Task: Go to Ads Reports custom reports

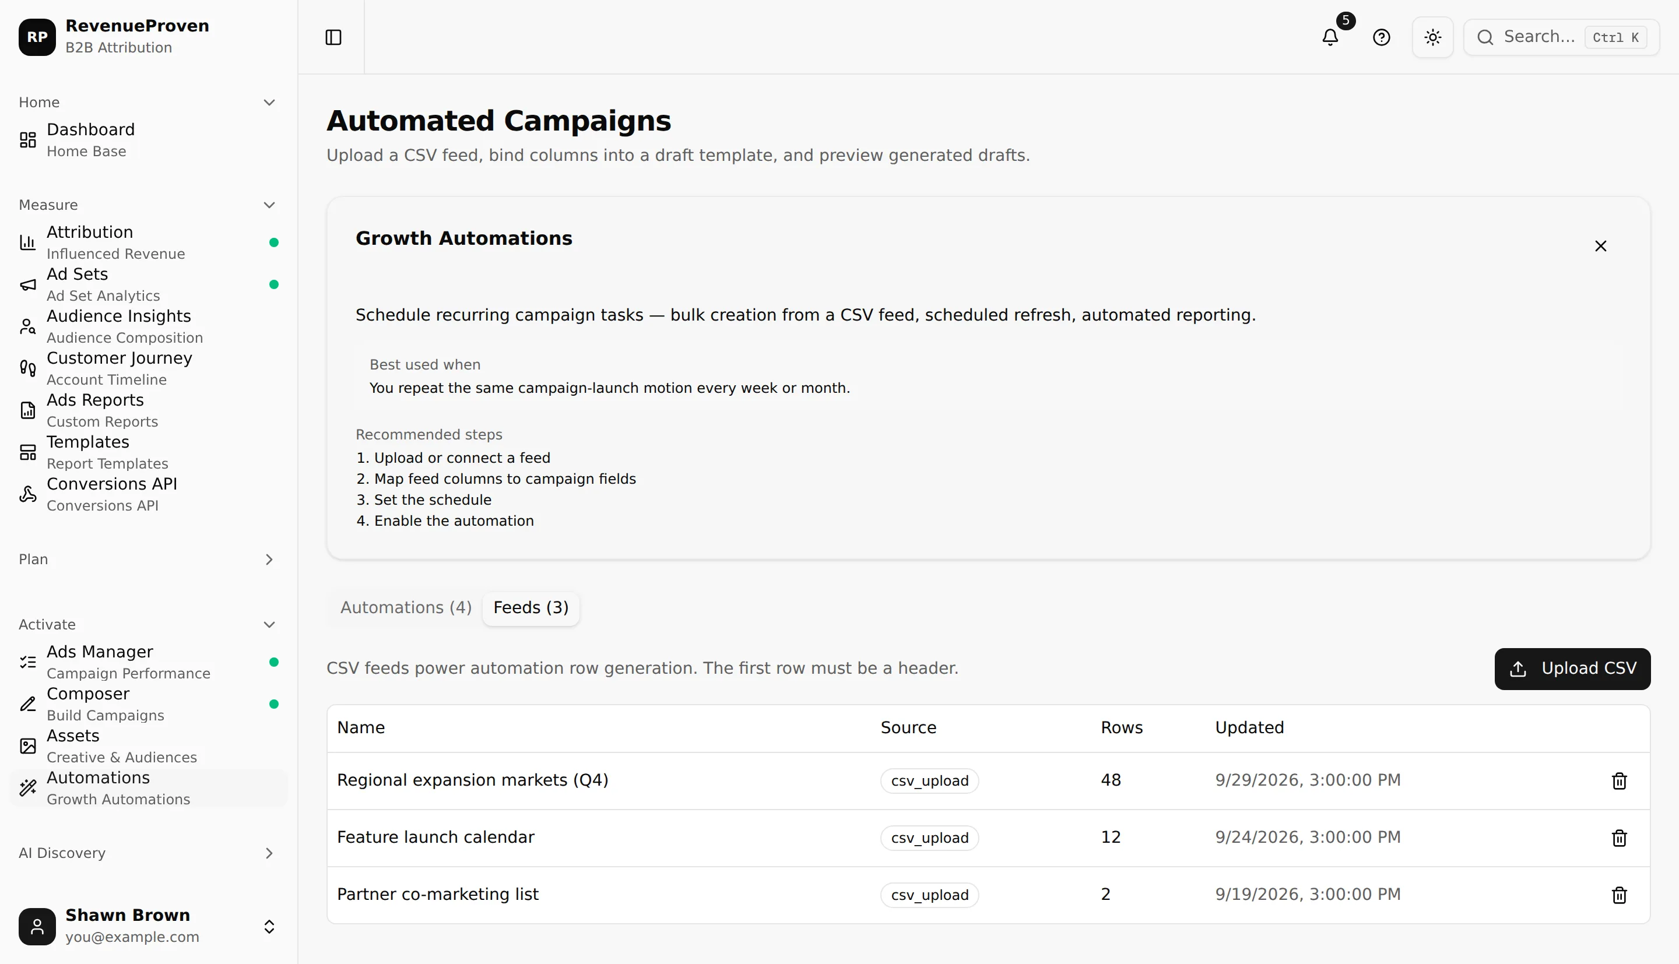Action: coord(148,410)
